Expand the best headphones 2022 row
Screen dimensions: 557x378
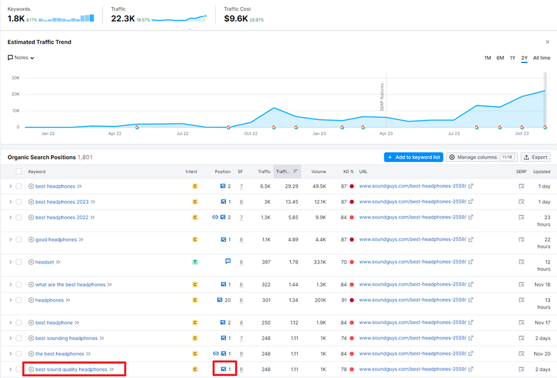10,217
